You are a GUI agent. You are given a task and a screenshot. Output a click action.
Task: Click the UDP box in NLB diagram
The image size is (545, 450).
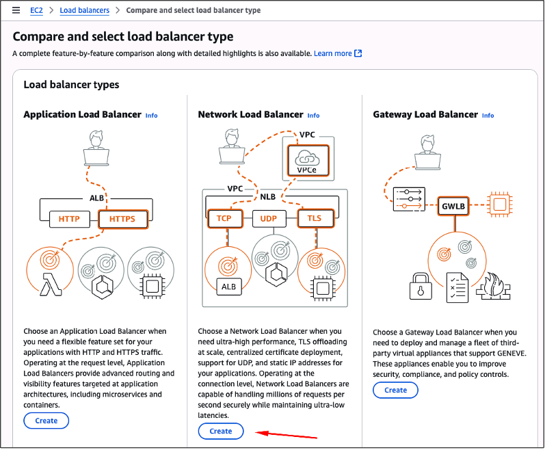coord(269,219)
